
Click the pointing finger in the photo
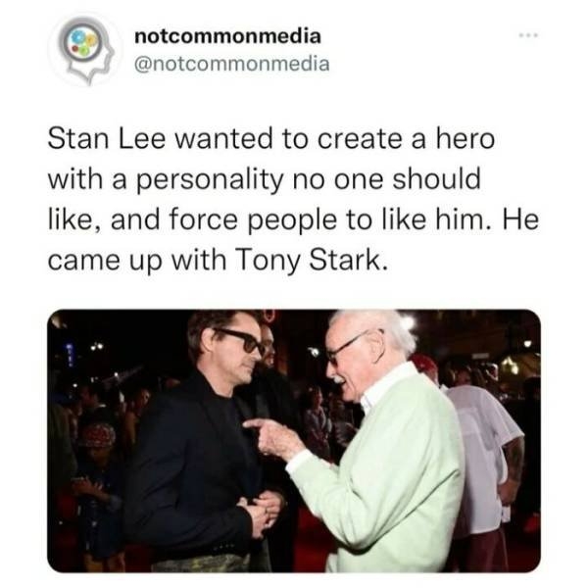255,425
